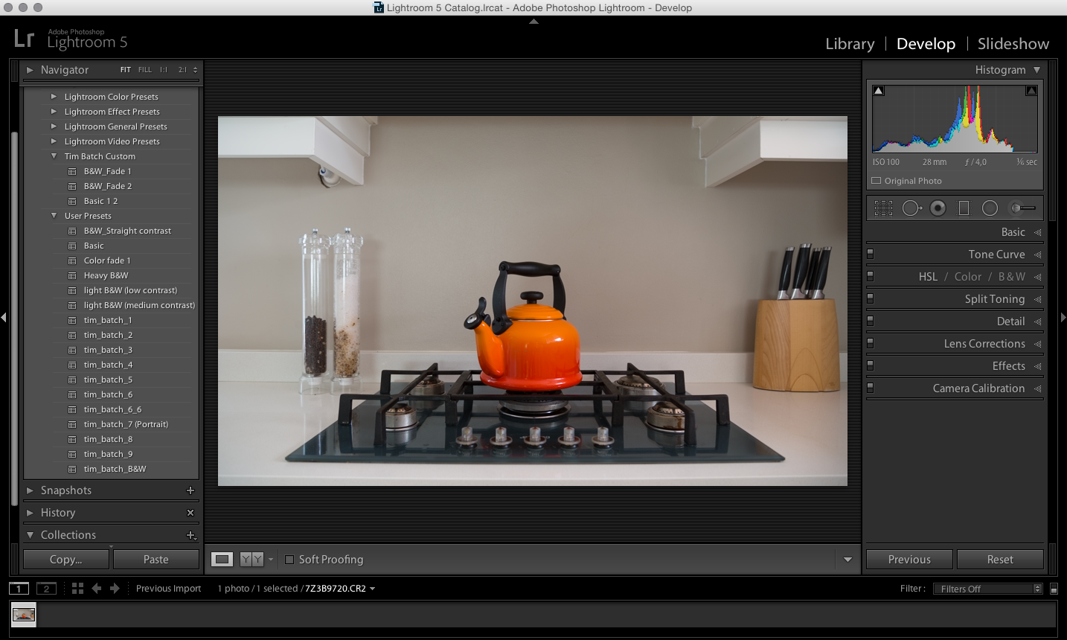This screenshot has height=640, width=1067.
Task: Toggle Lens Corrections panel on/off switch
Action: click(x=870, y=343)
